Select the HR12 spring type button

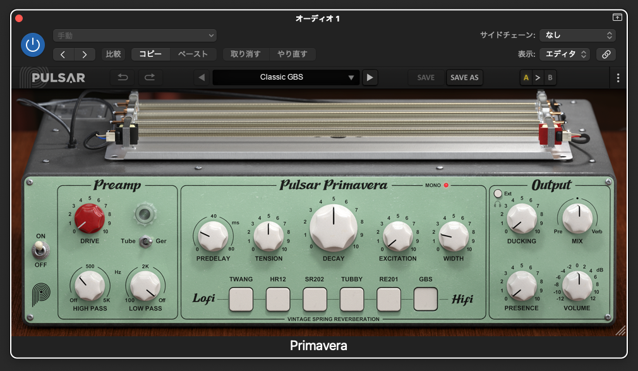(278, 300)
